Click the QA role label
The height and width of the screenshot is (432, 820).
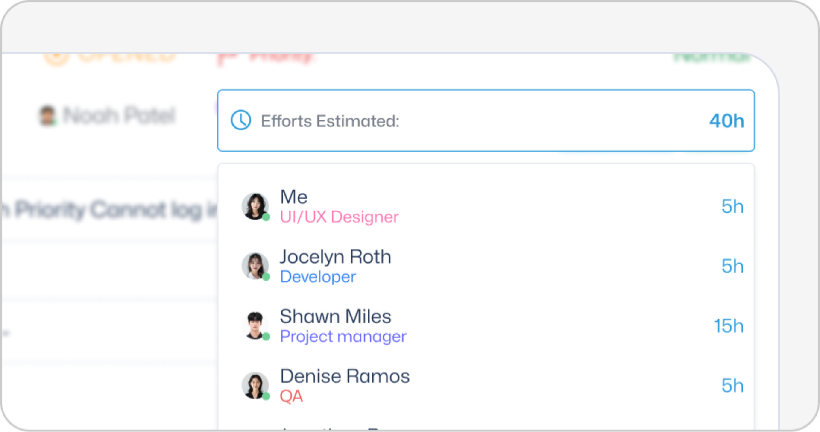291,396
